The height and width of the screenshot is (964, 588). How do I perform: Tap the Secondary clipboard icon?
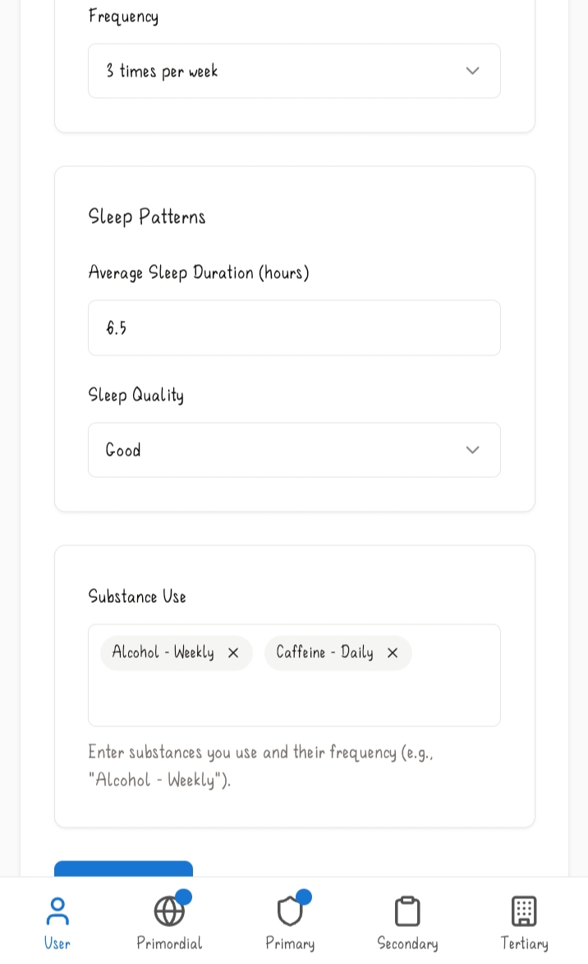(x=407, y=911)
